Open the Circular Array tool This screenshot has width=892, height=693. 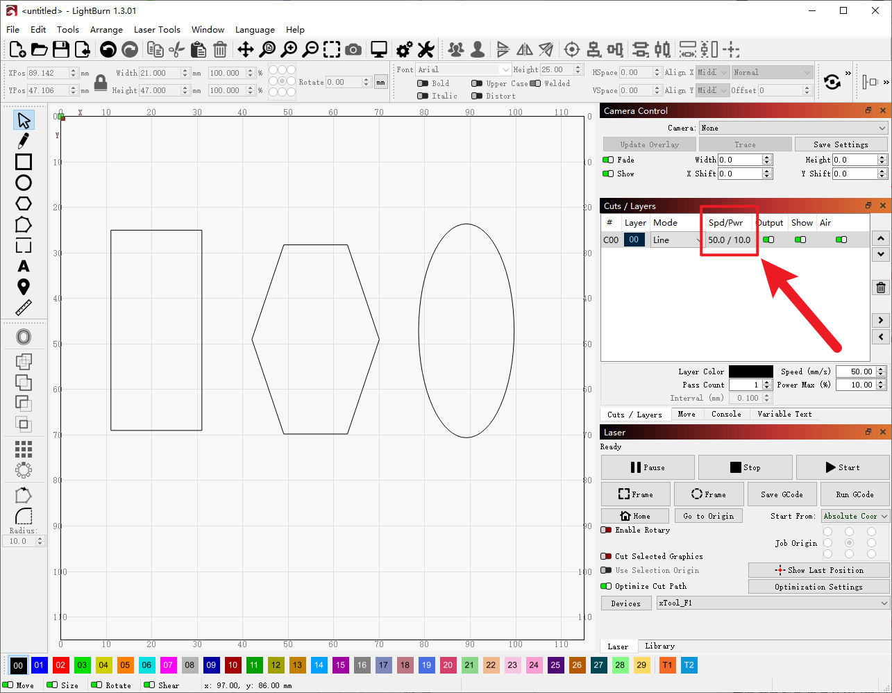coord(24,470)
